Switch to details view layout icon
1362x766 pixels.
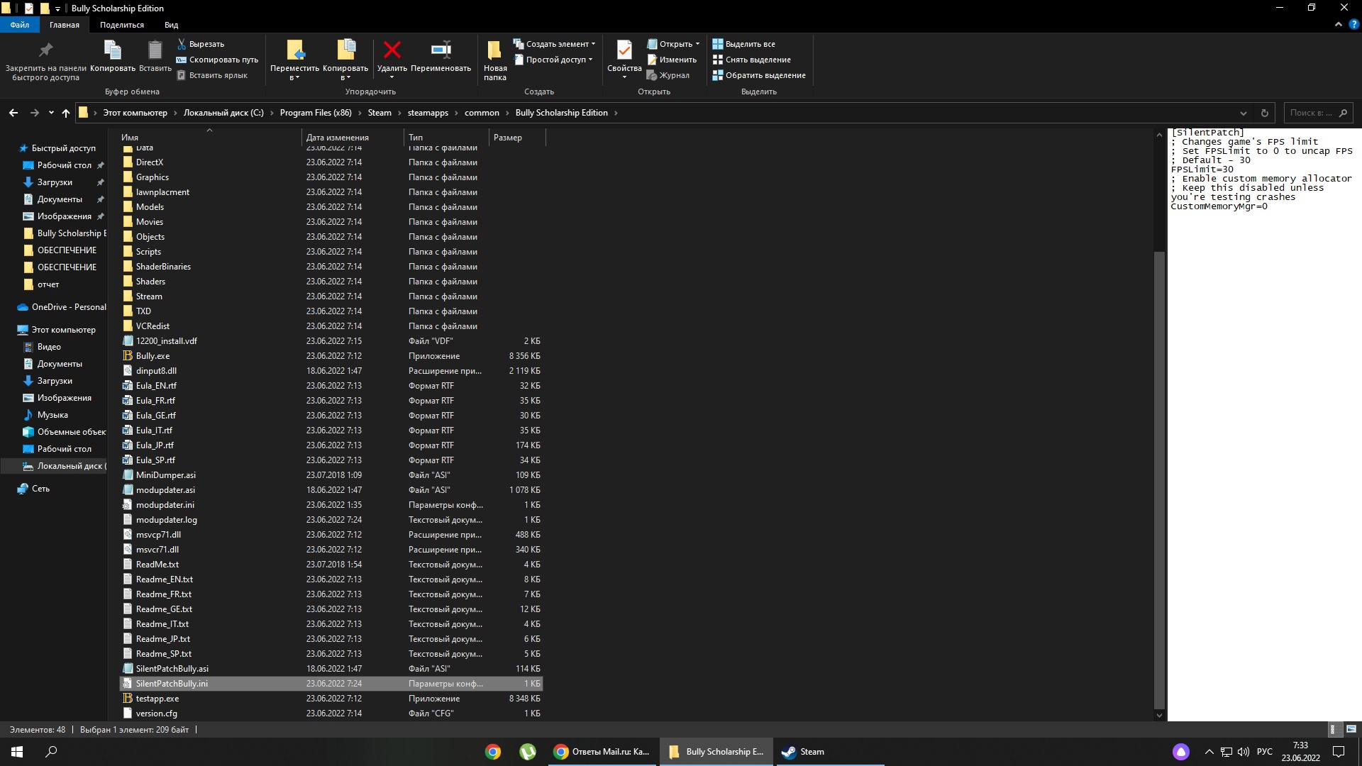pyautogui.click(x=1333, y=729)
